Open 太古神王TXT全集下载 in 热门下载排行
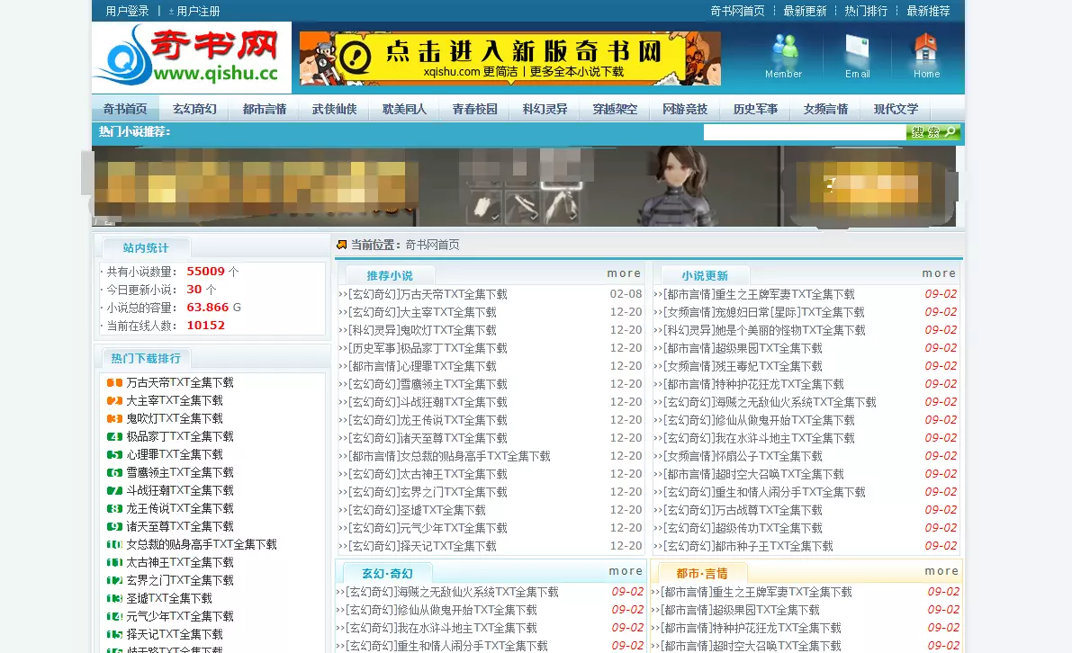The width and height of the screenshot is (1072, 653). click(180, 563)
